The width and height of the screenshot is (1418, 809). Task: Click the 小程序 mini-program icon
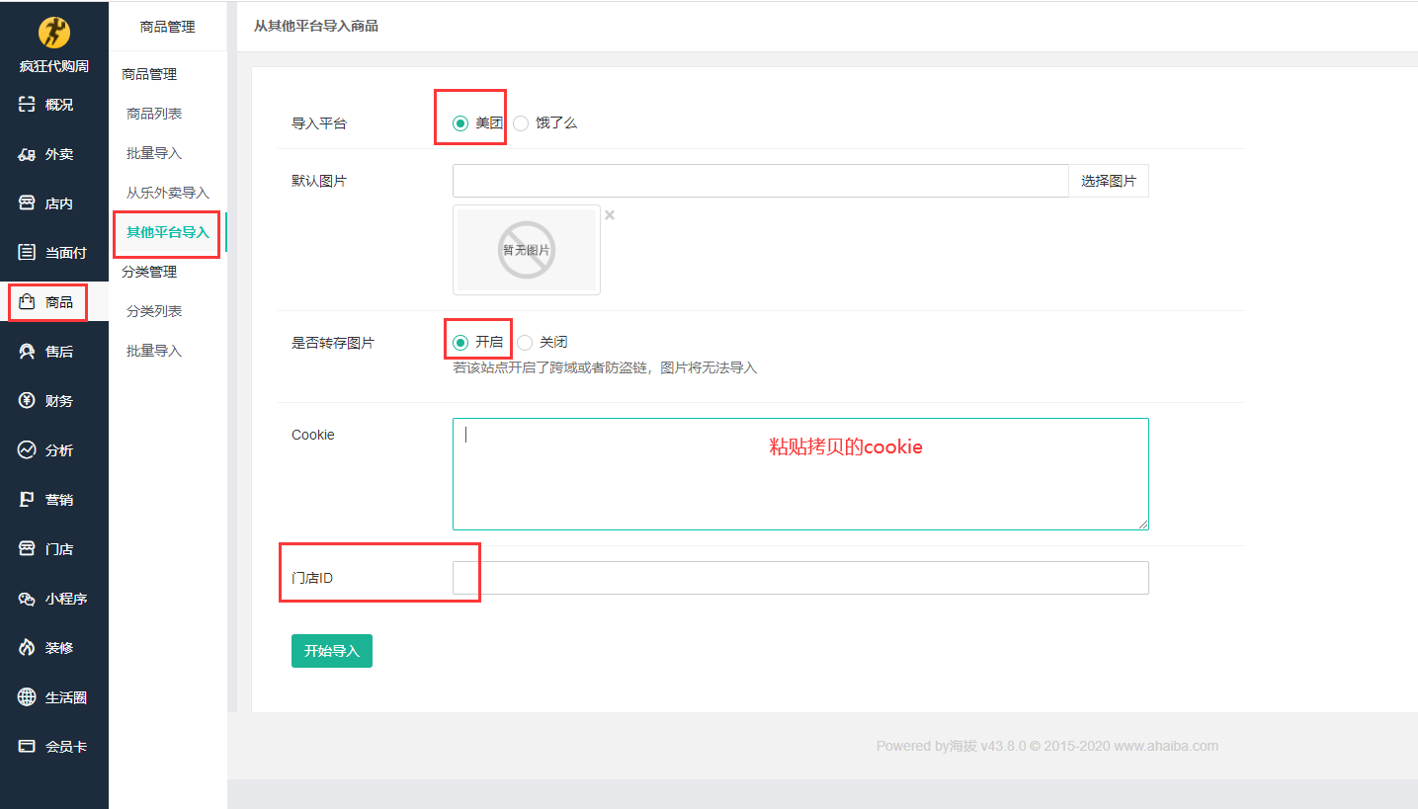pyautogui.click(x=28, y=599)
